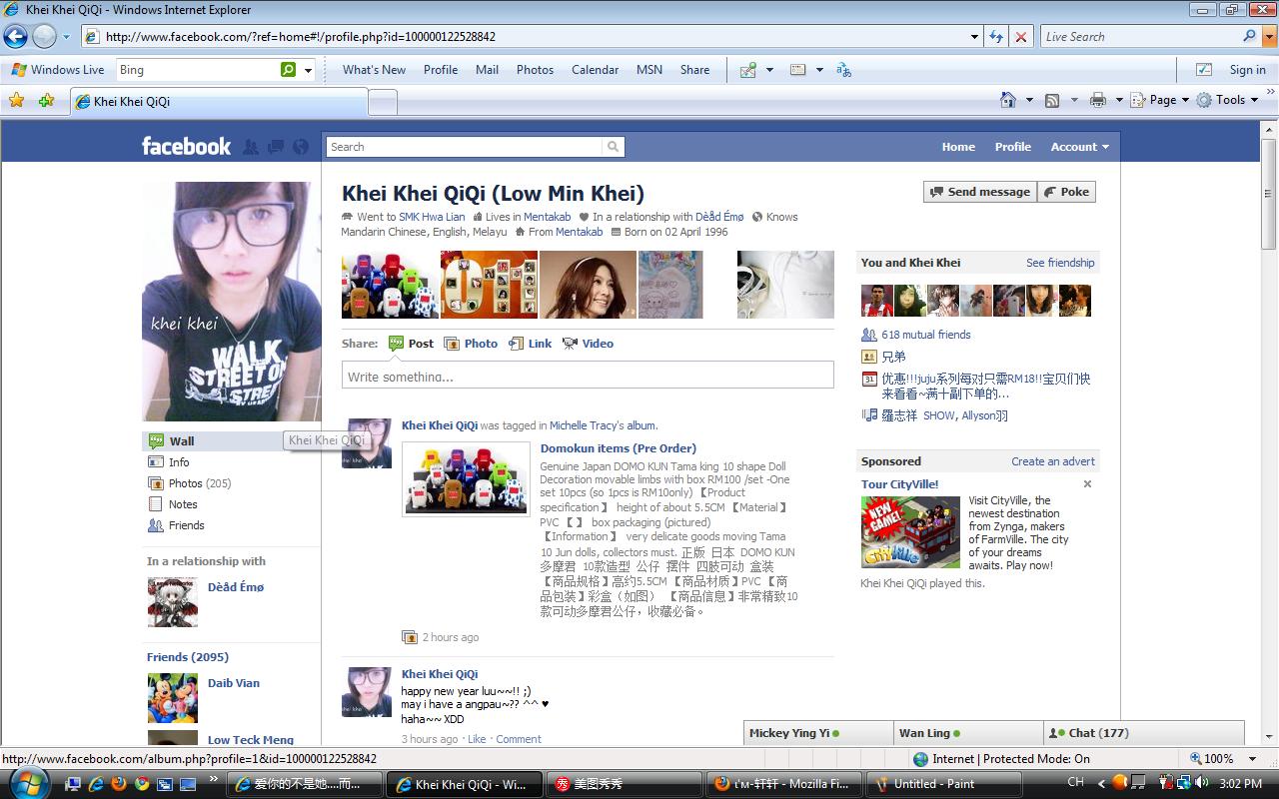The height and width of the screenshot is (799, 1279).
Task: Click Share in Windows Live toolbar
Action: tap(694, 70)
